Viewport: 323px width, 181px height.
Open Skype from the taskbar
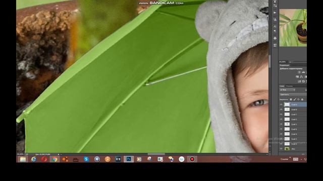coord(86,159)
